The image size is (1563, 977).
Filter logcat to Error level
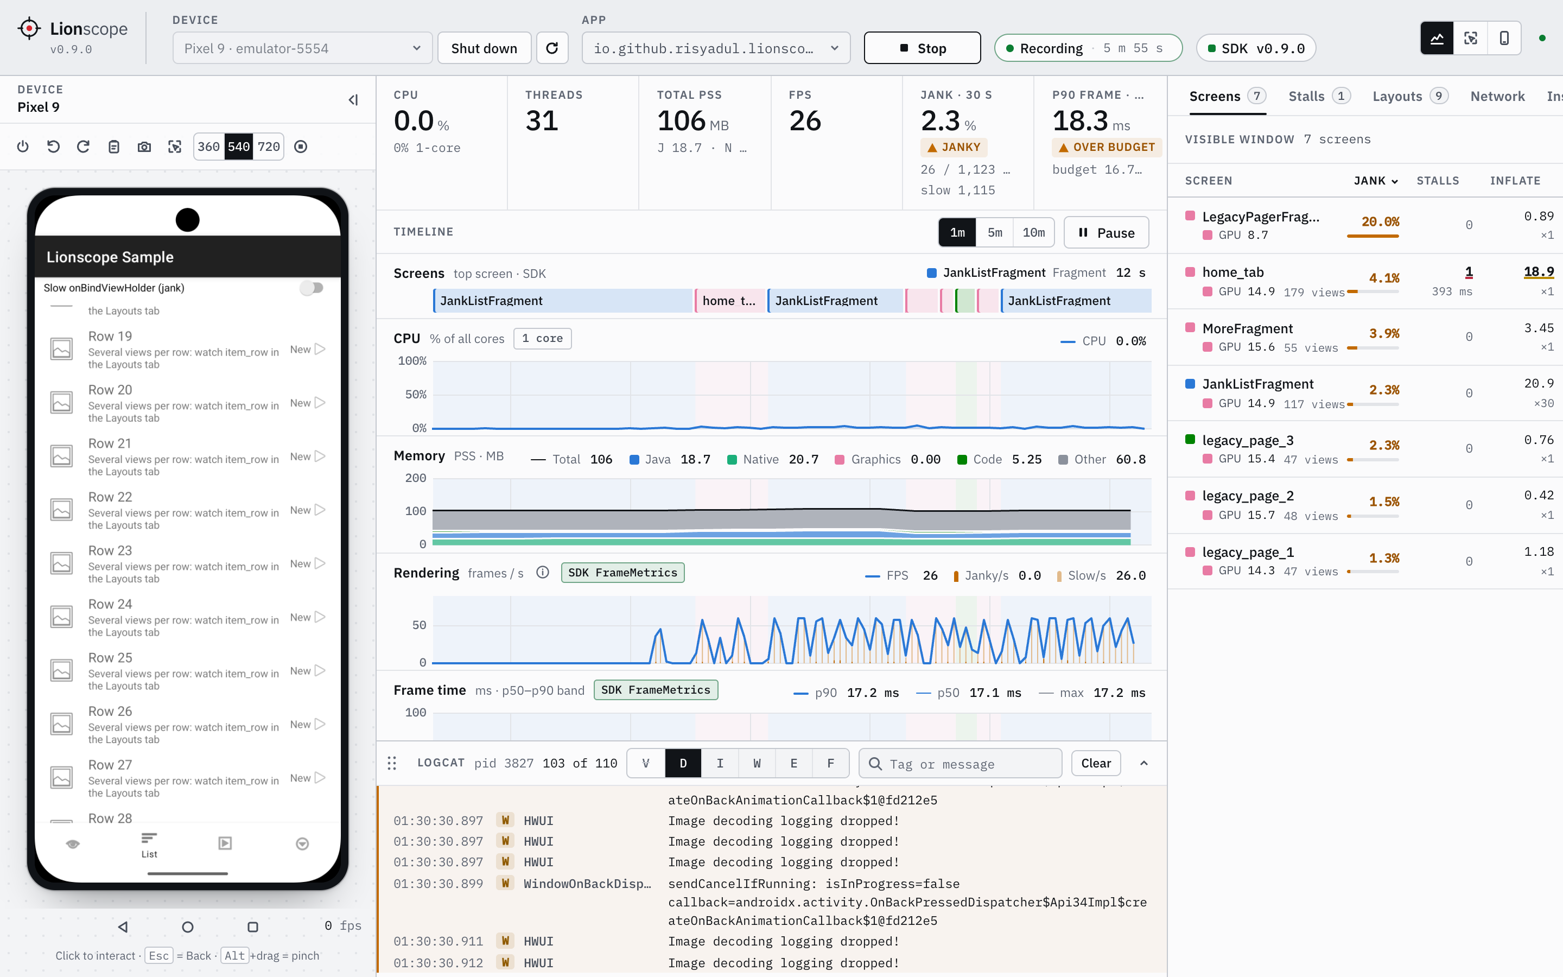click(x=793, y=764)
